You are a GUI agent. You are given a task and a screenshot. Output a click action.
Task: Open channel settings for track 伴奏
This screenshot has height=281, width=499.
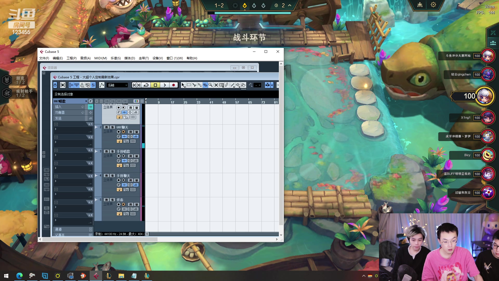119,209
